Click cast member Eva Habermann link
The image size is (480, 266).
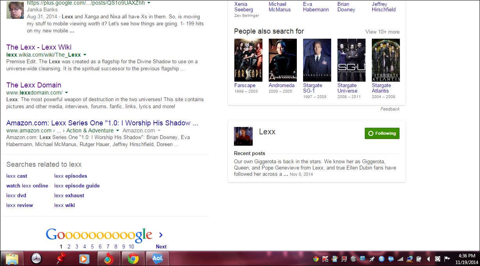click(316, 7)
